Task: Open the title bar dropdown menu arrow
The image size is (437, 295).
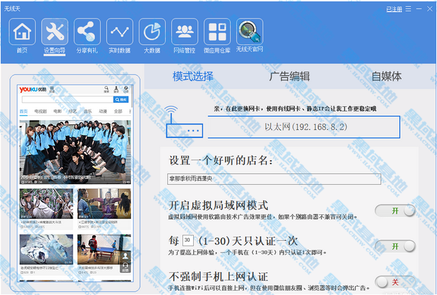Action: click(x=408, y=9)
